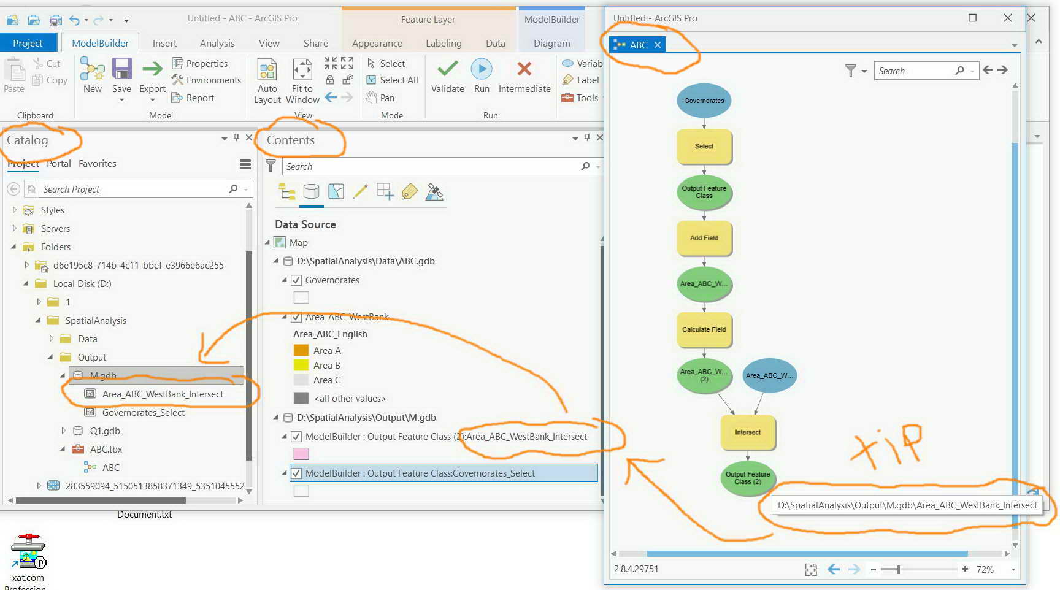The width and height of the screenshot is (1060, 590).
Task: Run the model from the ribbon
Action: click(482, 74)
